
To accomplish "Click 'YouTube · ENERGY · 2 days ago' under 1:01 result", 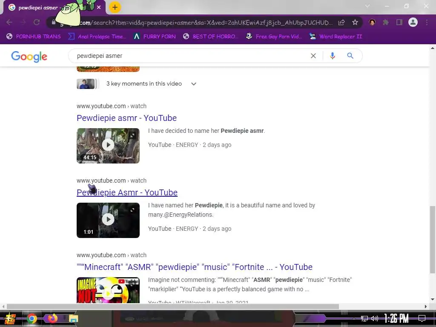I will 189,229.
